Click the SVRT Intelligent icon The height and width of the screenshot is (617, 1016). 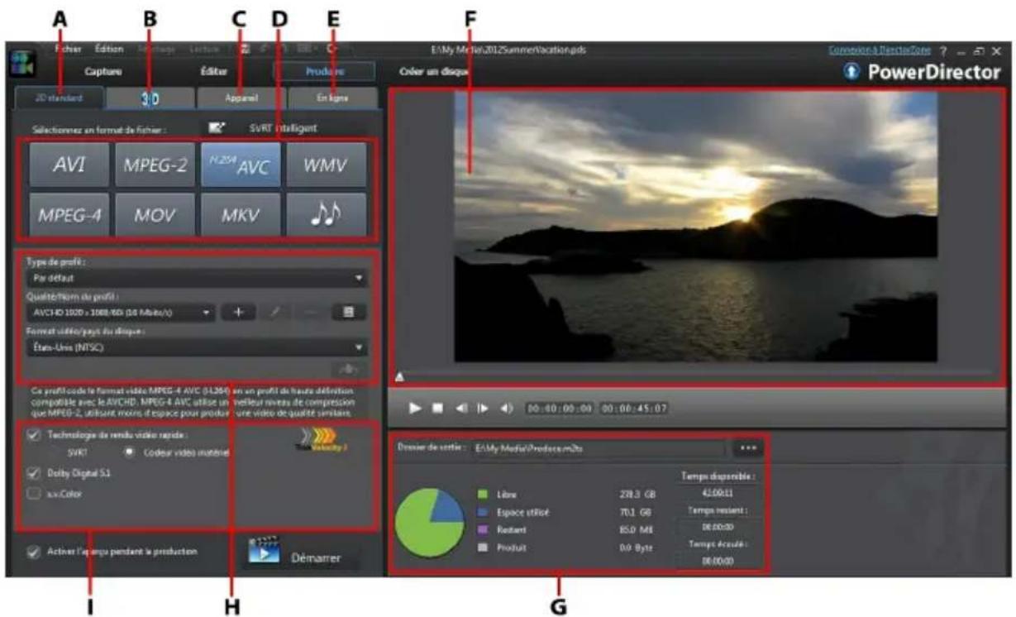pyautogui.click(x=217, y=128)
